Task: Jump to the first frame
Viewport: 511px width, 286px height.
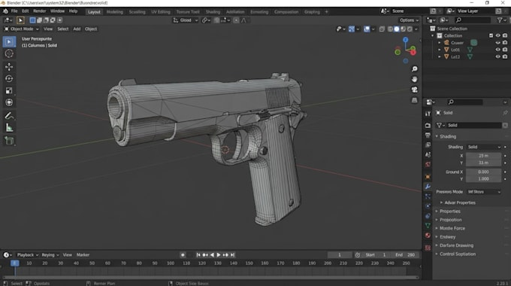Action: click(x=198, y=255)
